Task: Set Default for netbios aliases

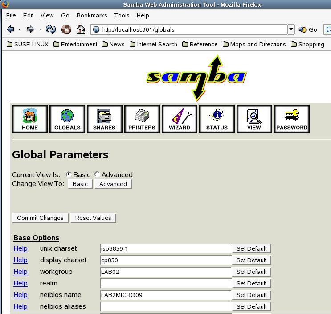Action: click(x=251, y=306)
